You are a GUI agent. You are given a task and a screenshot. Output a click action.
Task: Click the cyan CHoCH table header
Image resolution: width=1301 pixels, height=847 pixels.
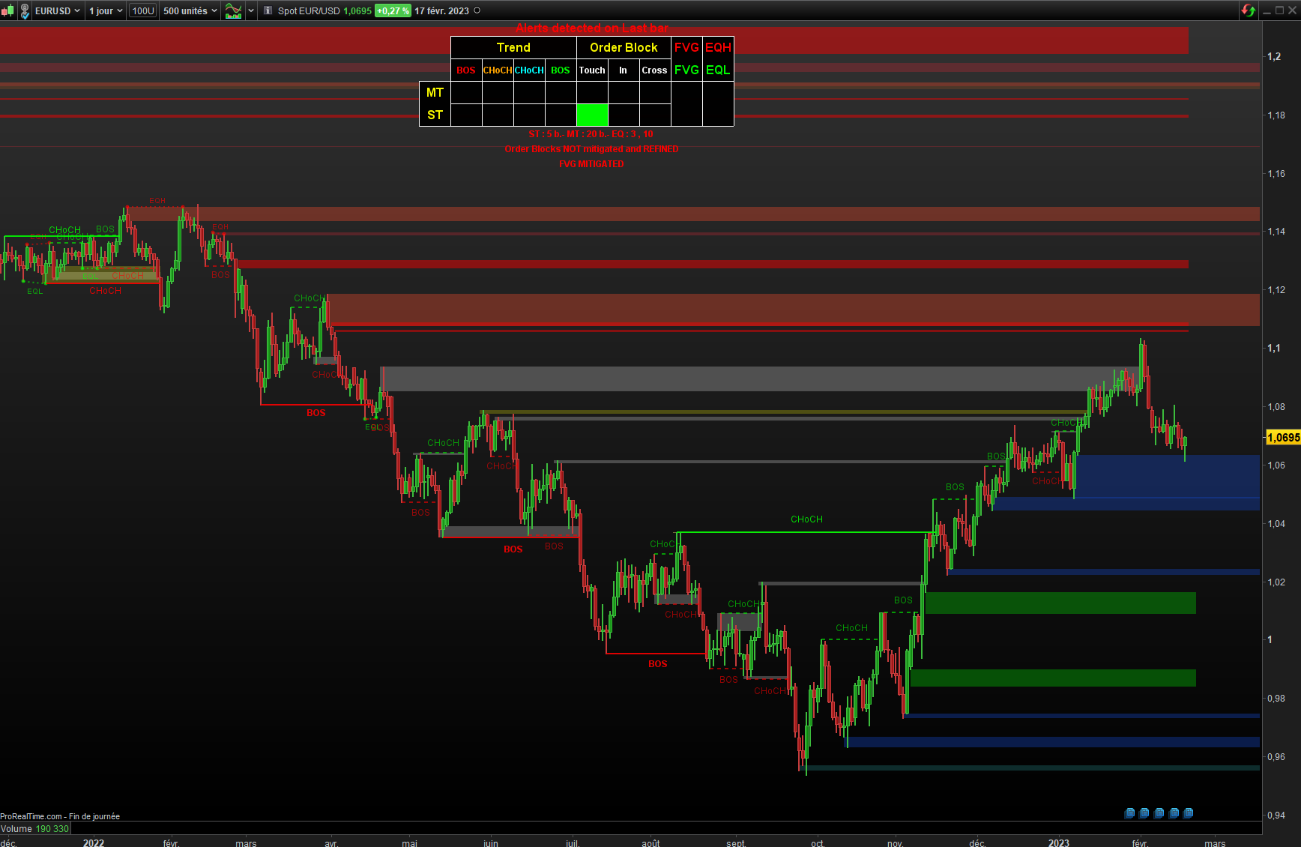pyautogui.click(x=529, y=70)
